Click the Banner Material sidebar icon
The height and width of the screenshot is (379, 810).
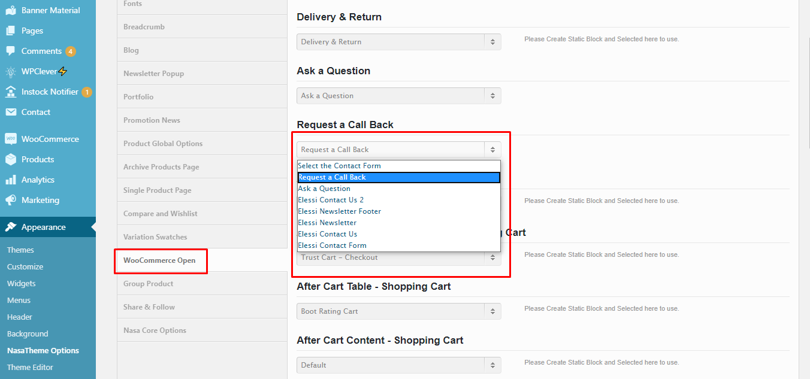(x=11, y=10)
